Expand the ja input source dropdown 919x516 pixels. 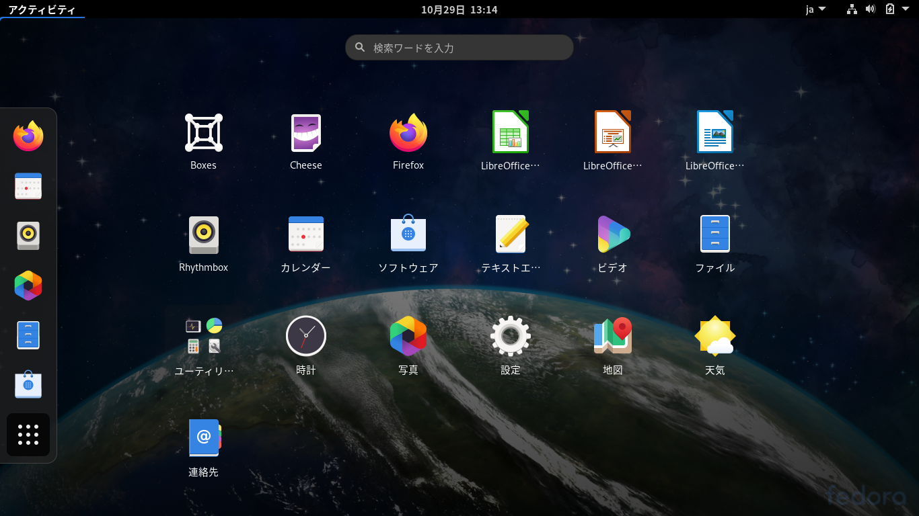(815, 9)
